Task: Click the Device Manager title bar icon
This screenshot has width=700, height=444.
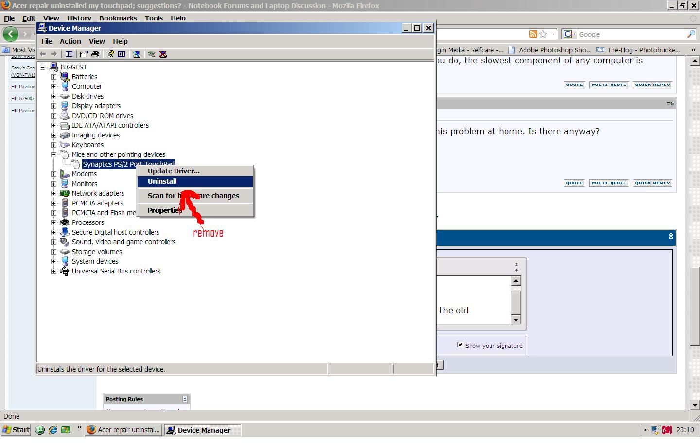Action: [x=42, y=28]
